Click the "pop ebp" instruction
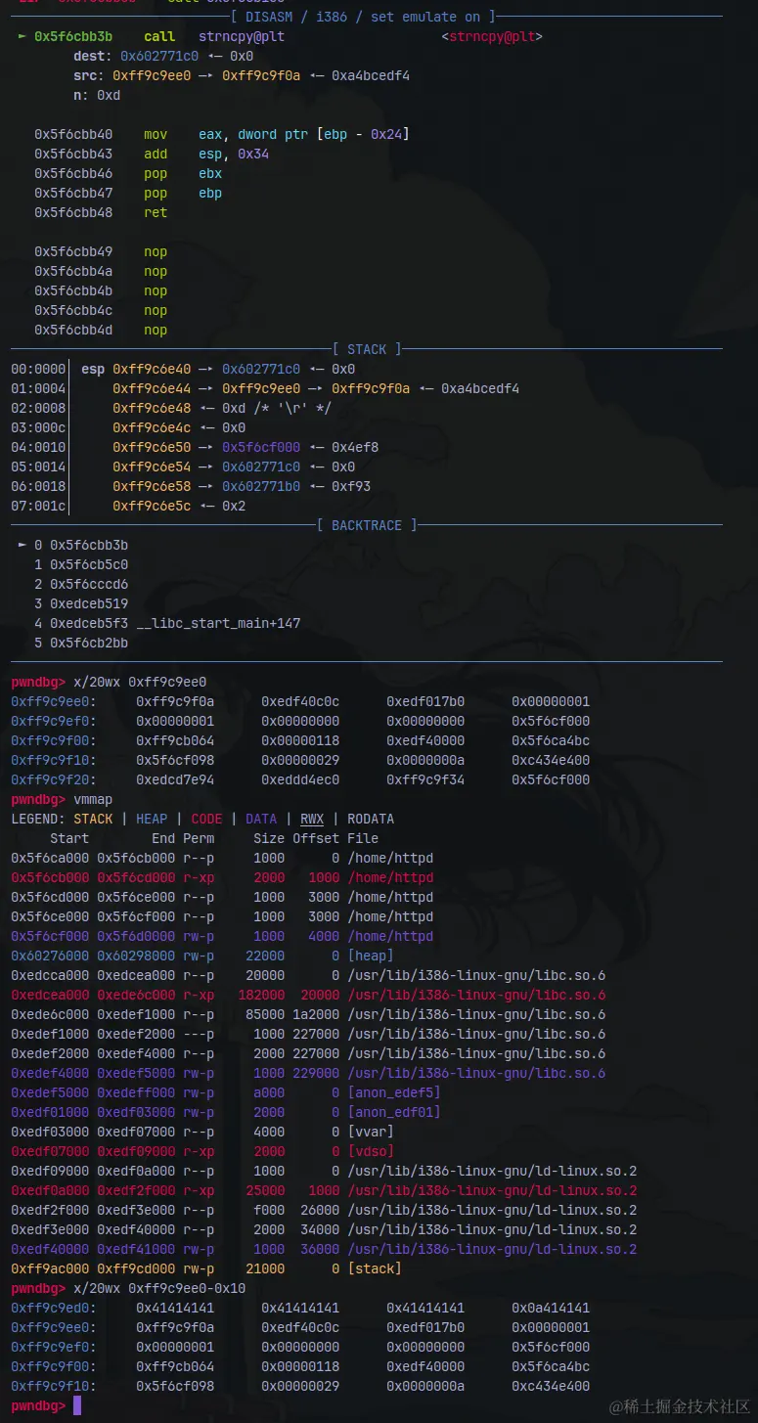Image resolution: width=758 pixels, height=1423 pixels. pos(183,193)
